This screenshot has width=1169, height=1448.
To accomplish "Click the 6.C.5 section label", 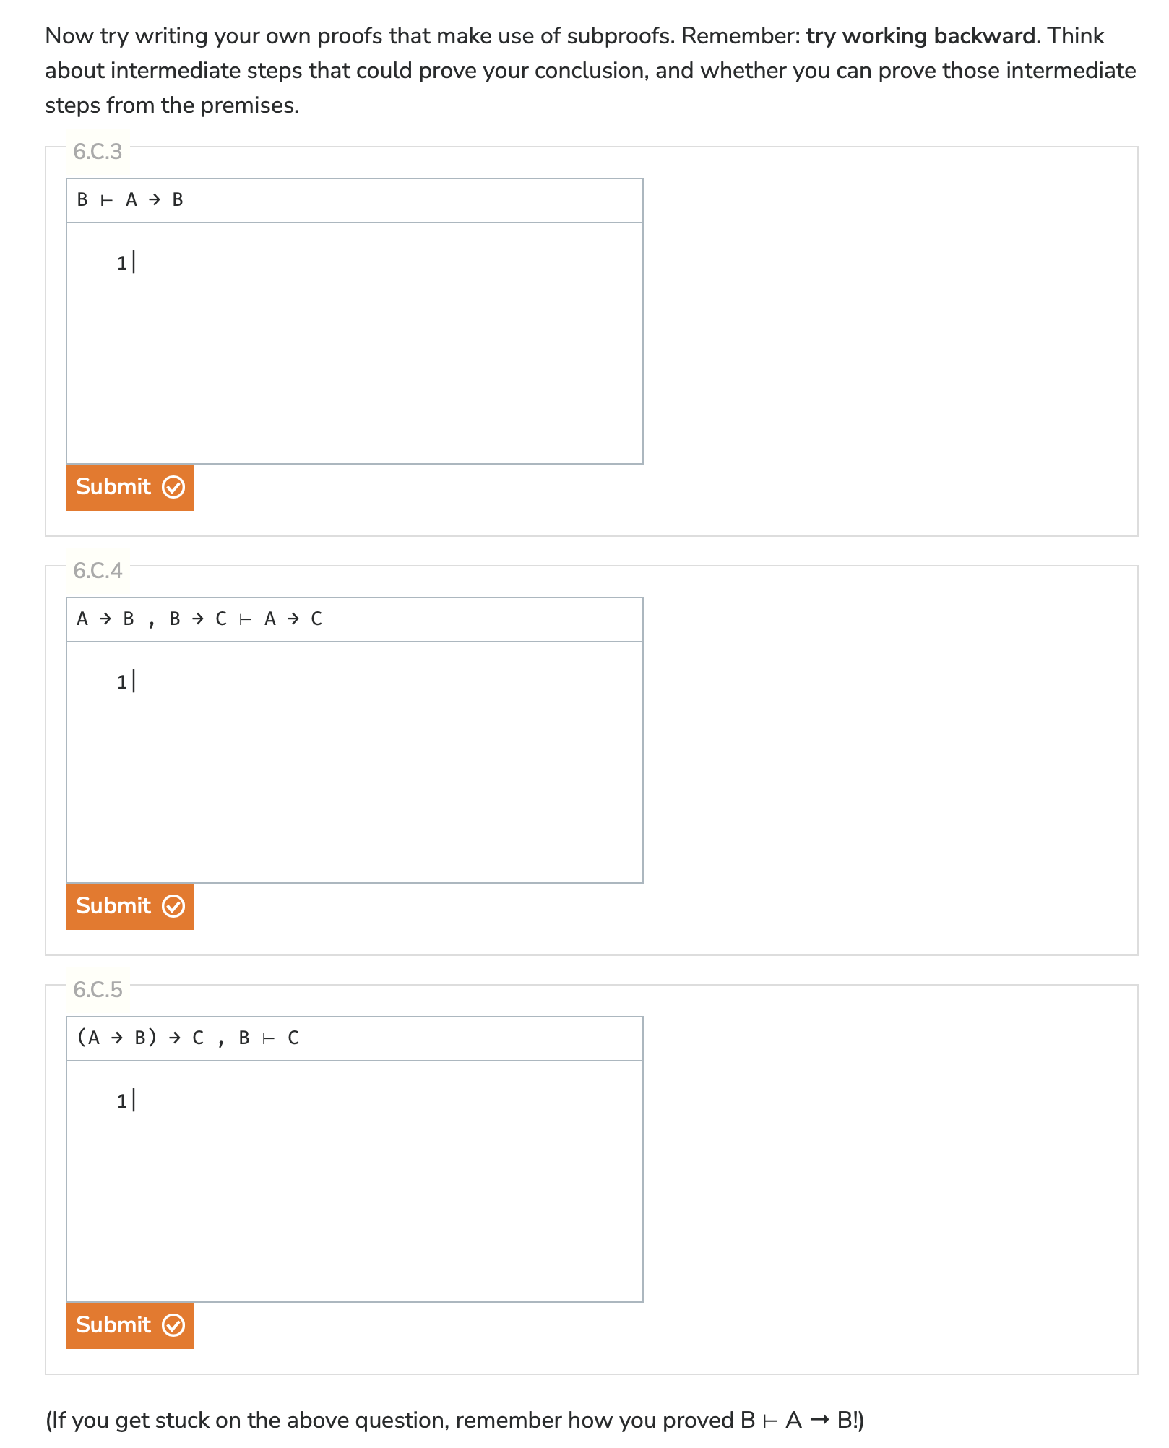I will [x=98, y=991].
